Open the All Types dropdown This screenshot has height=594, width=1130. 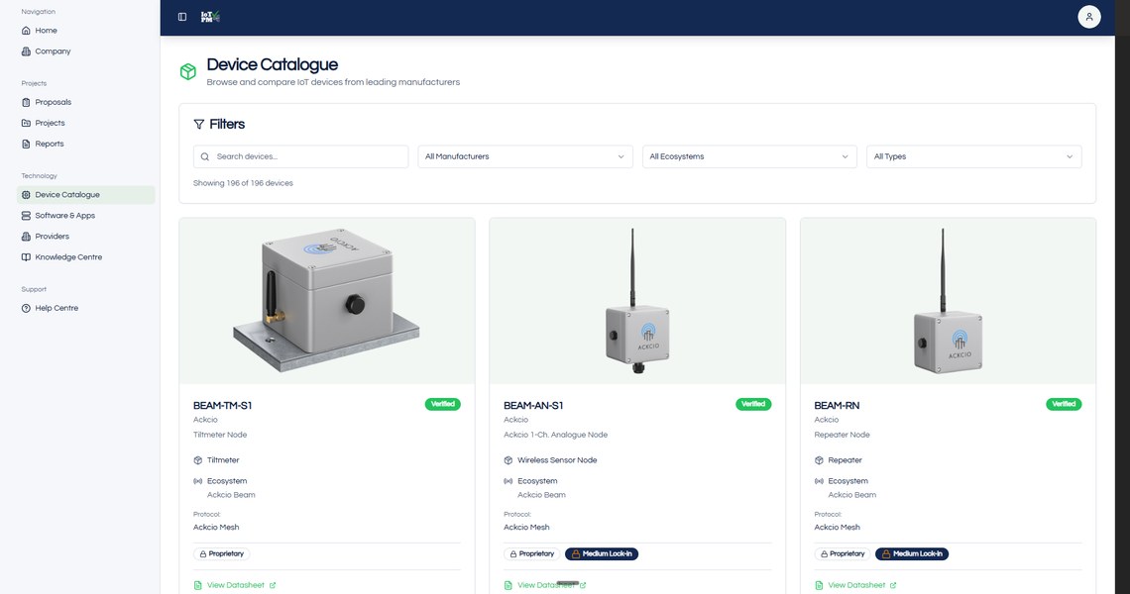pyautogui.click(x=973, y=156)
